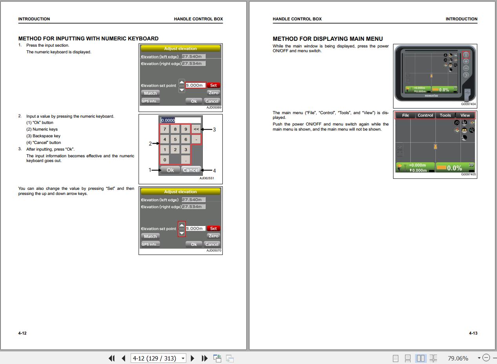Viewport: 497px width, 364px height.
Task: Click page number text "4-13" at page bottom
Action: point(473,333)
